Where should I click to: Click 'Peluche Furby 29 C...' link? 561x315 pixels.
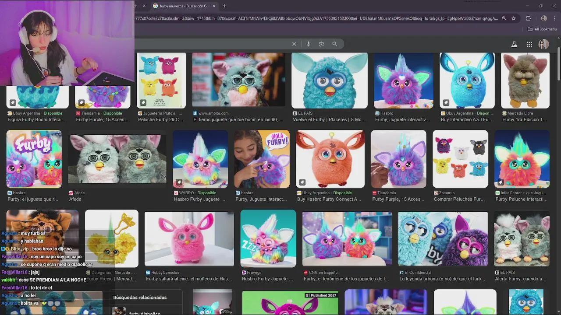point(161,119)
